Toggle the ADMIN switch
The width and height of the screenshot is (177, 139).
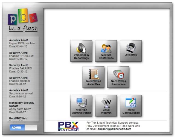click(x=24, y=128)
